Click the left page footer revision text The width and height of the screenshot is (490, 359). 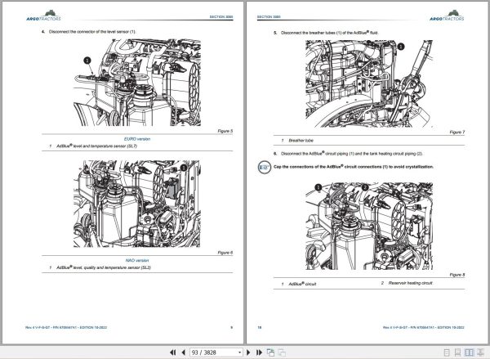tap(66, 327)
